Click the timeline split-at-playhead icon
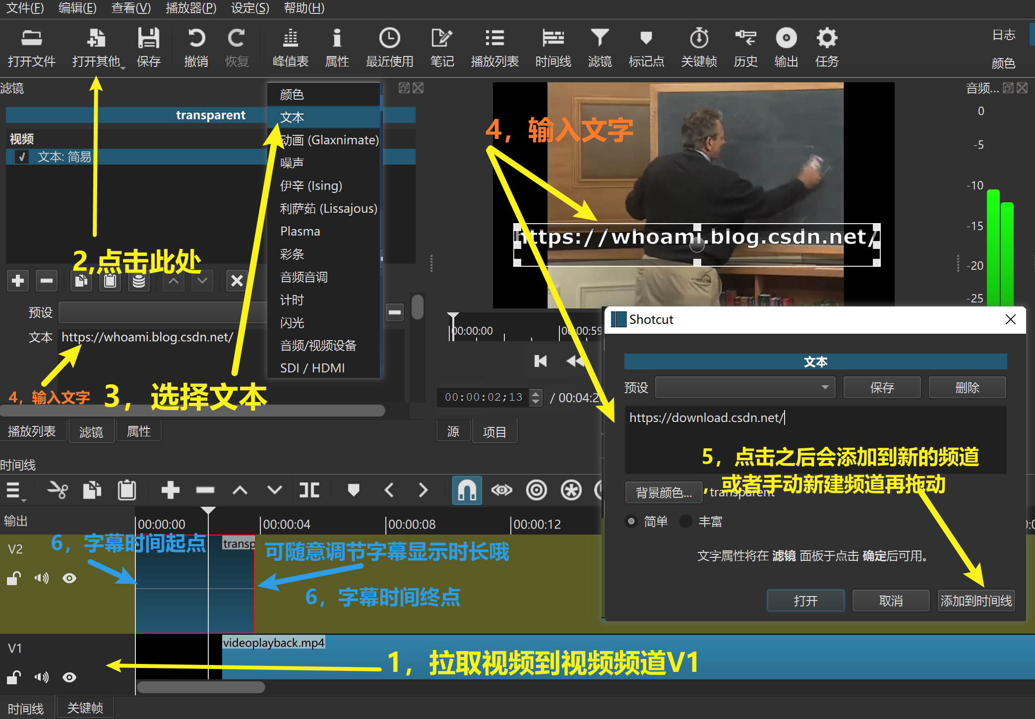Image resolution: width=1035 pixels, height=719 pixels. click(x=309, y=490)
